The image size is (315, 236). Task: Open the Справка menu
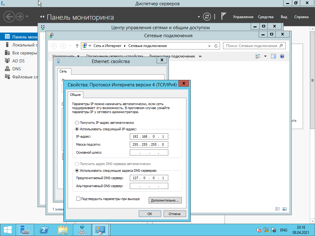click(x=301, y=17)
